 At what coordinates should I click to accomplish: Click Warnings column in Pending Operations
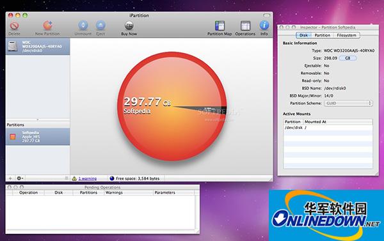point(129,192)
